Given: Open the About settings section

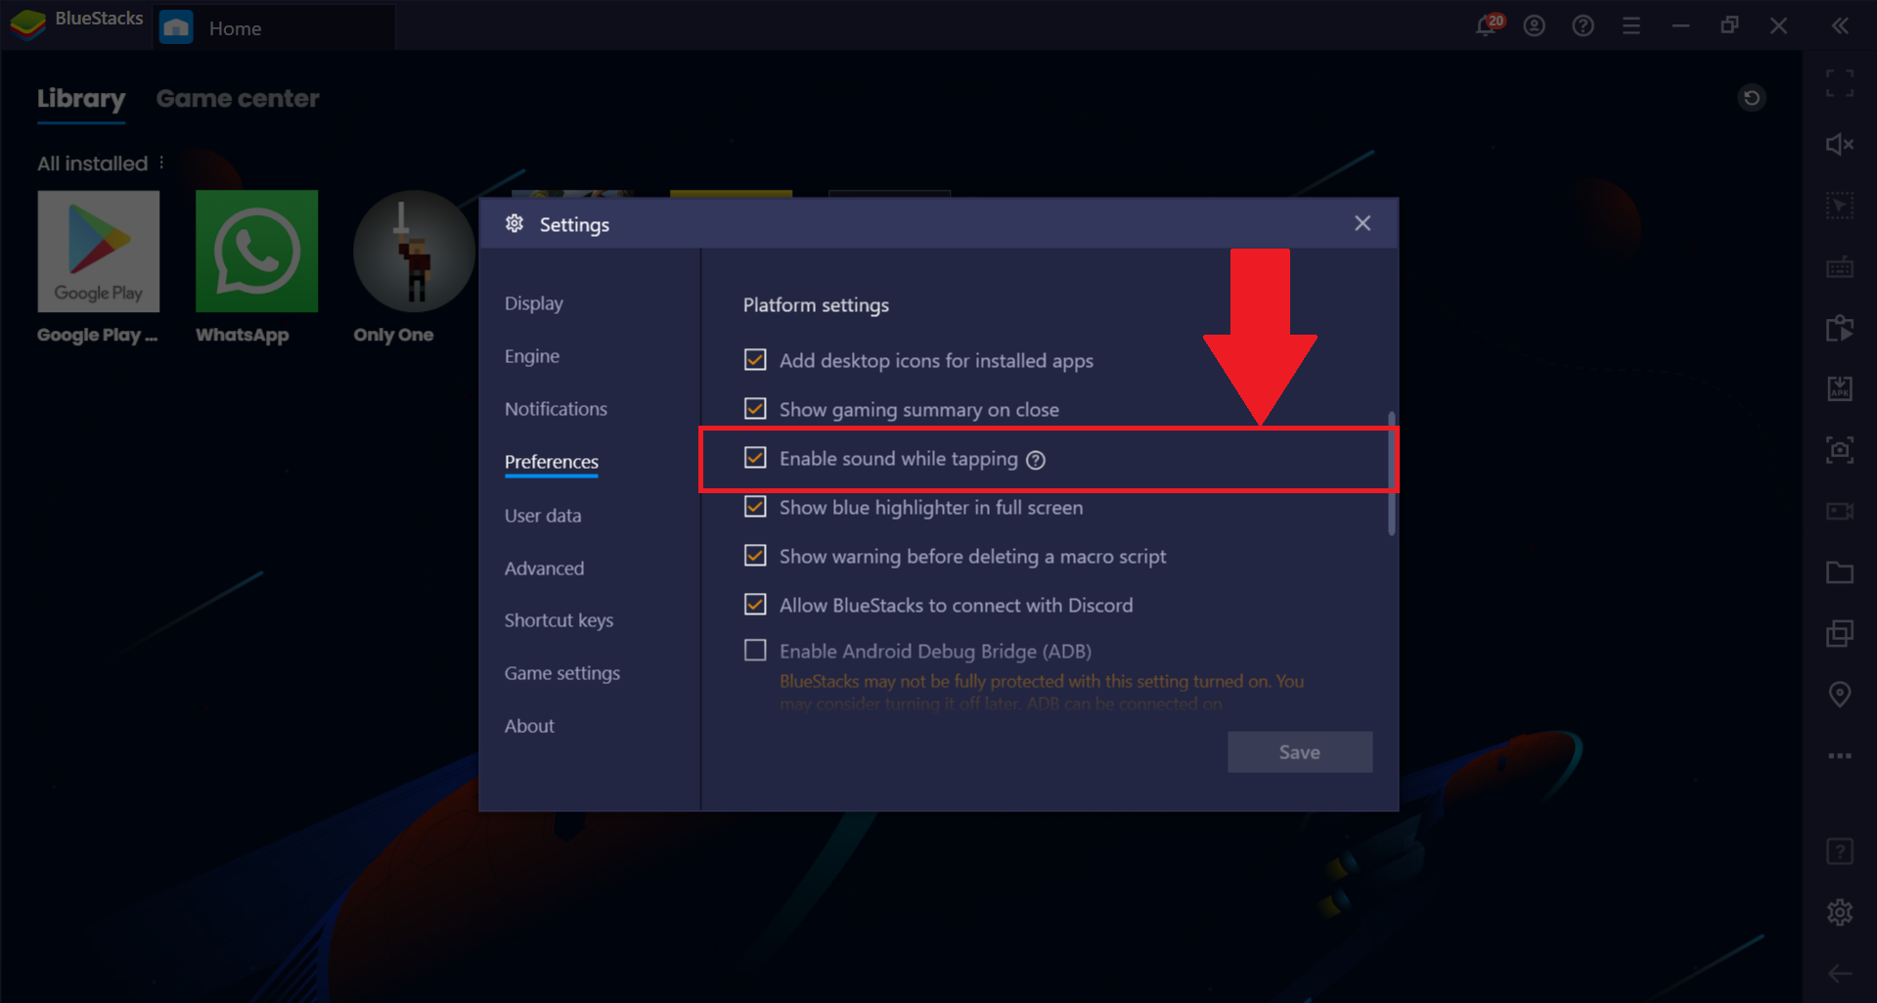Looking at the screenshot, I should pyautogui.click(x=529, y=726).
